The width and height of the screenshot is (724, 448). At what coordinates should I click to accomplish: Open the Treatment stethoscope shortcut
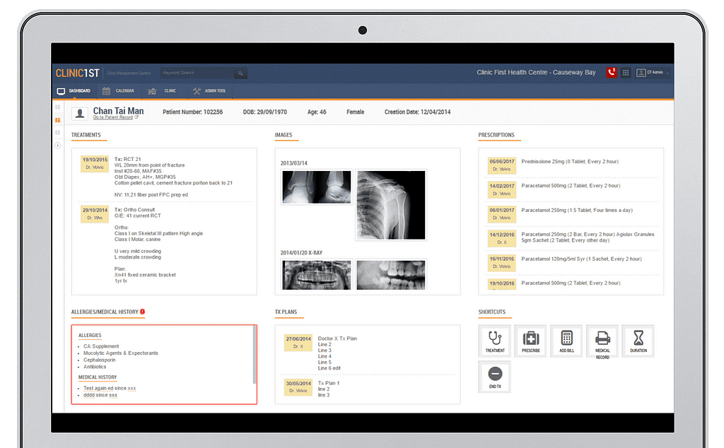point(495,341)
